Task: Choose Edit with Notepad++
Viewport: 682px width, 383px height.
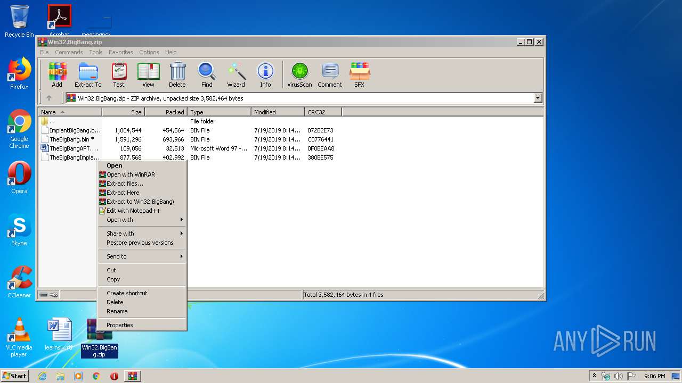Action: click(x=142, y=211)
